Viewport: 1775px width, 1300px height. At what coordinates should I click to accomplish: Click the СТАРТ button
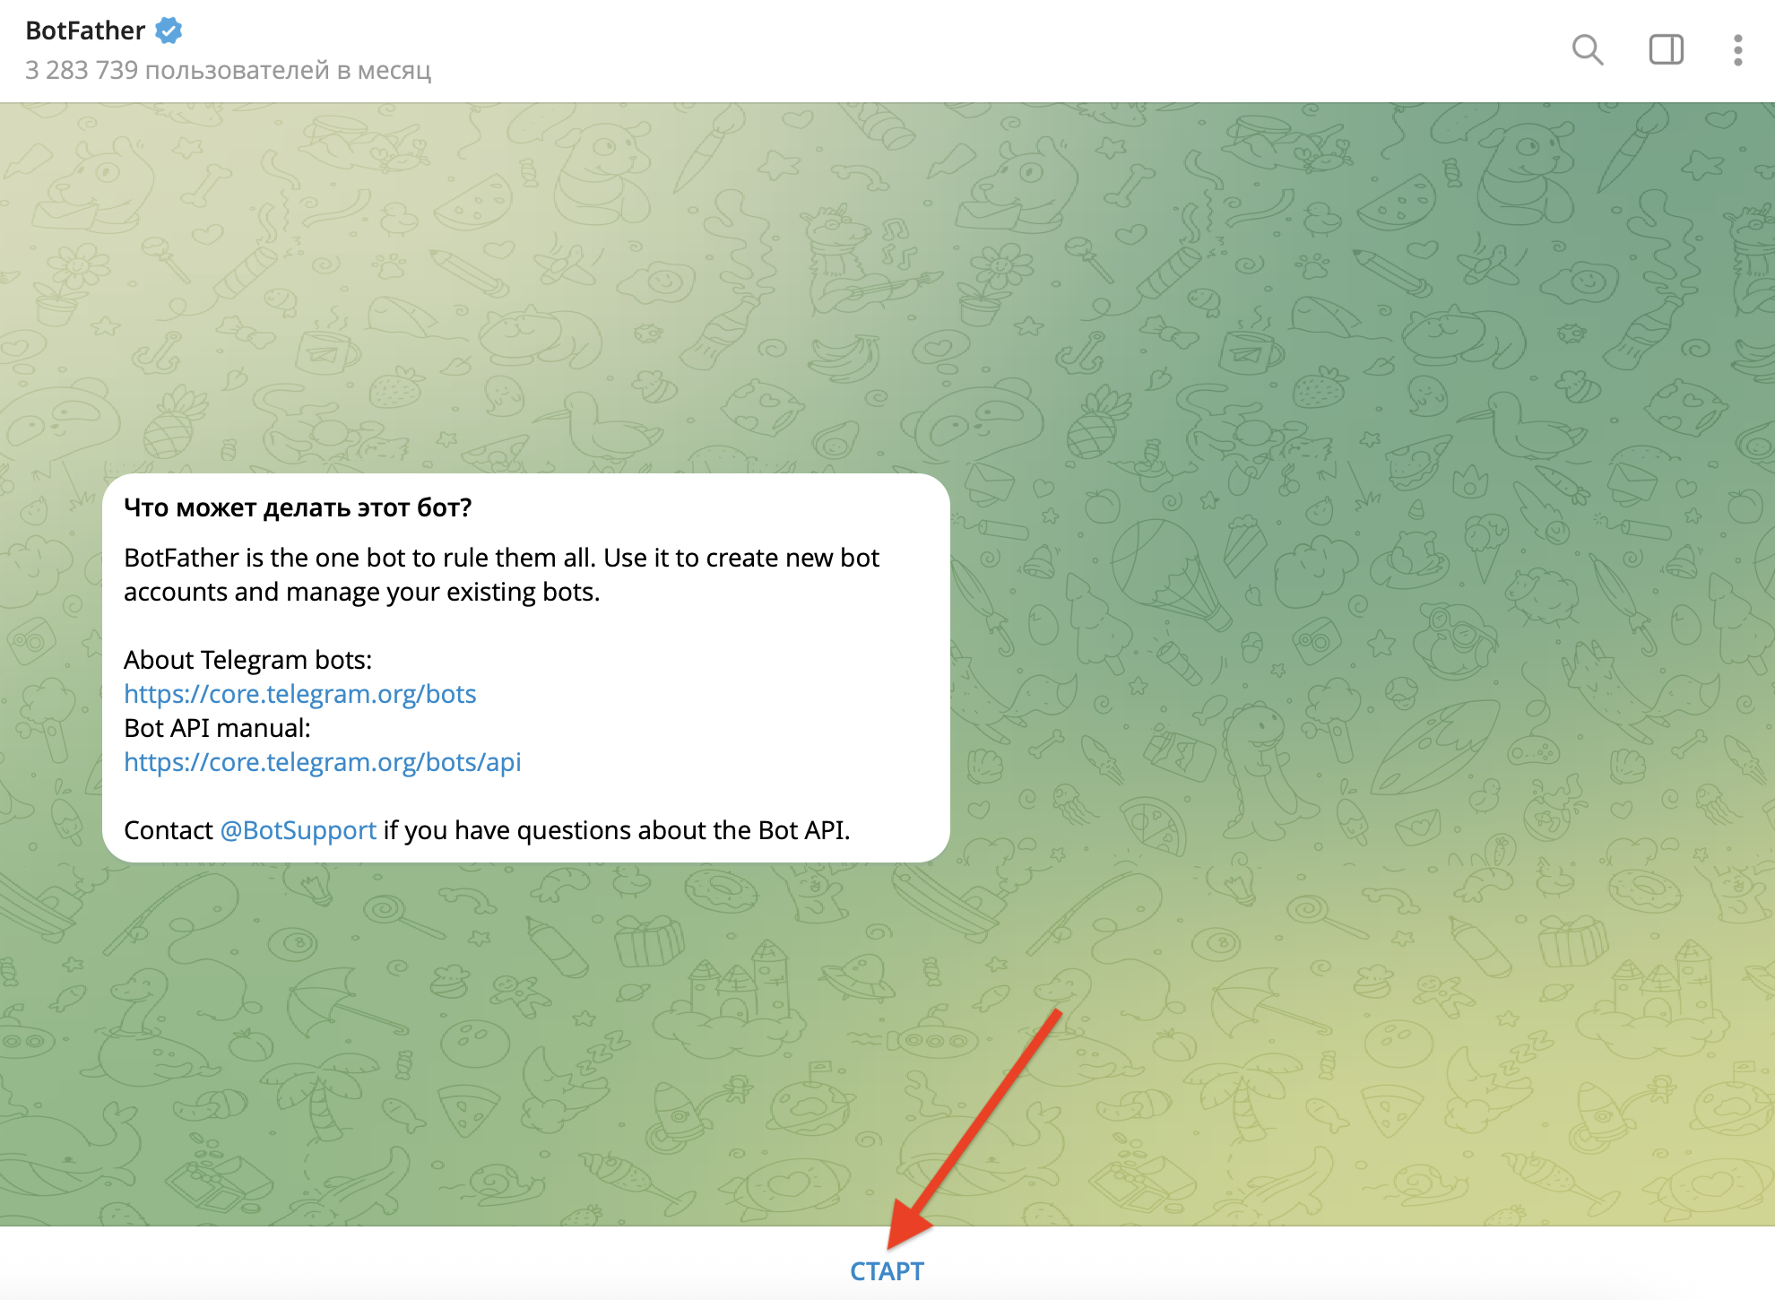[x=887, y=1271]
